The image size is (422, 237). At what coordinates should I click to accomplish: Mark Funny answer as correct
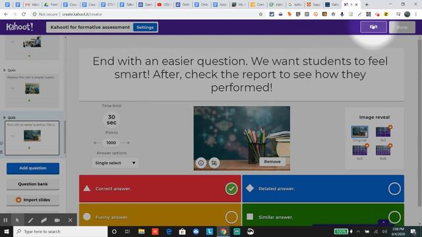[x=231, y=217]
